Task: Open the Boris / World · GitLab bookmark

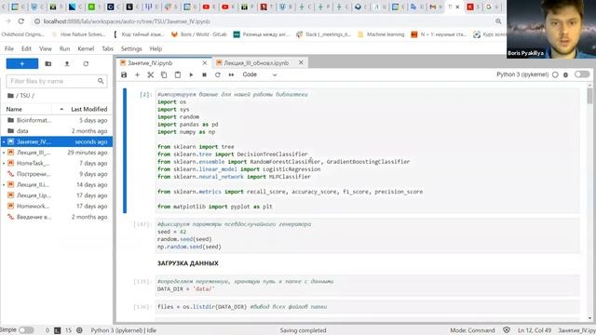Action: 199,34
